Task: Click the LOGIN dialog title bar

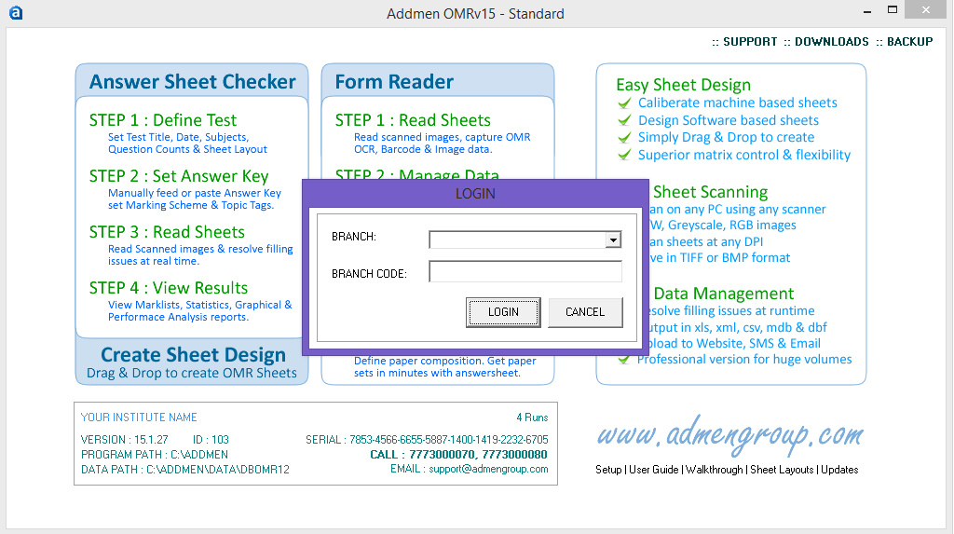Action: tap(475, 194)
